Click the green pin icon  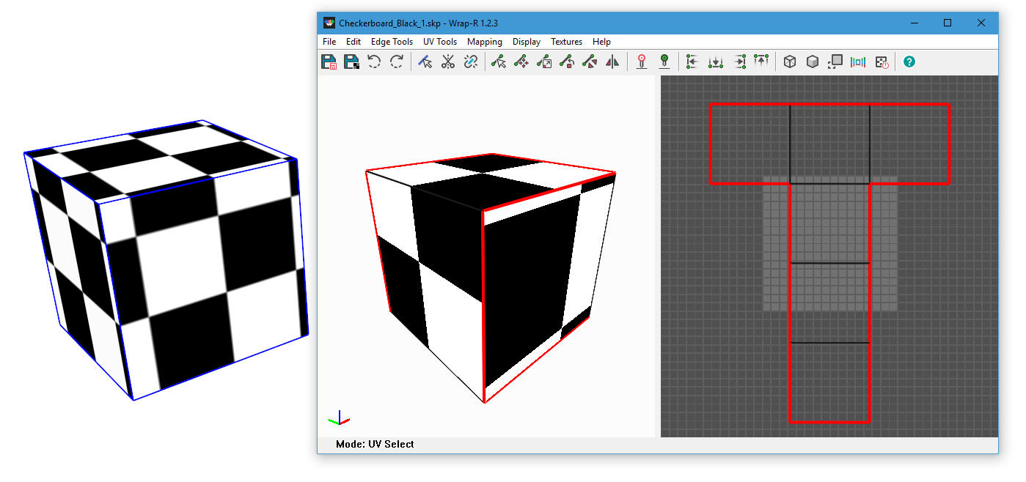click(x=664, y=62)
